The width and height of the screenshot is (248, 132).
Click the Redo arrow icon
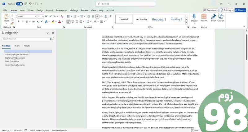tap(37, 4)
